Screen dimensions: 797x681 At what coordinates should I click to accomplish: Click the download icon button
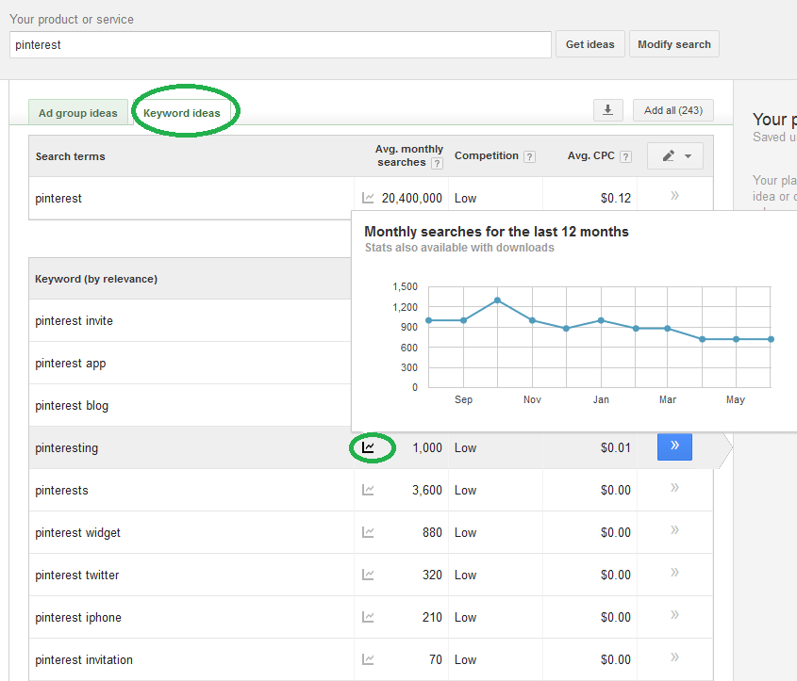coord(608,110)
